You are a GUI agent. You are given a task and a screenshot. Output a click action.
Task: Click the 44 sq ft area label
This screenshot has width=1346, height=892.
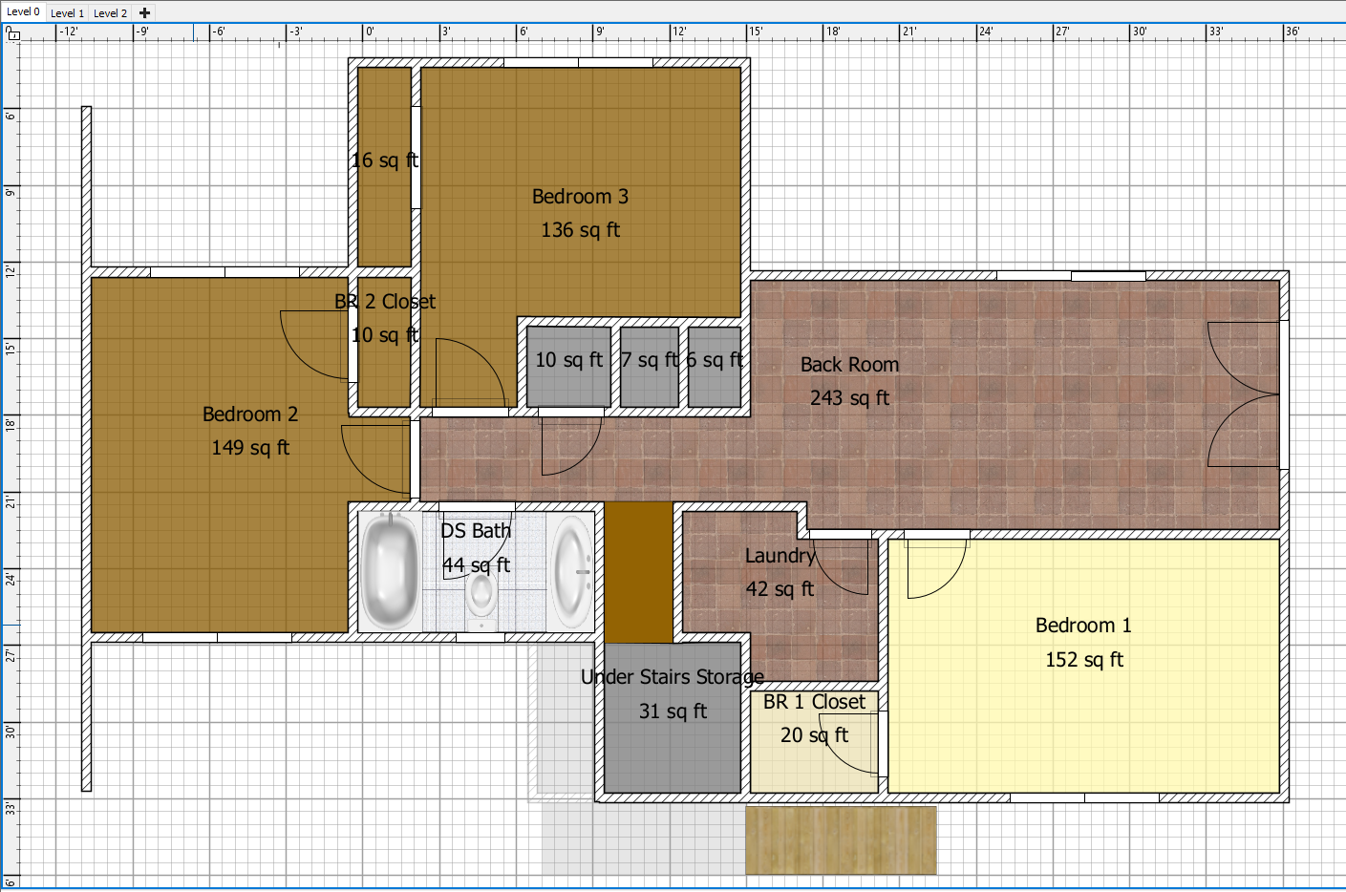coord(476,565)
